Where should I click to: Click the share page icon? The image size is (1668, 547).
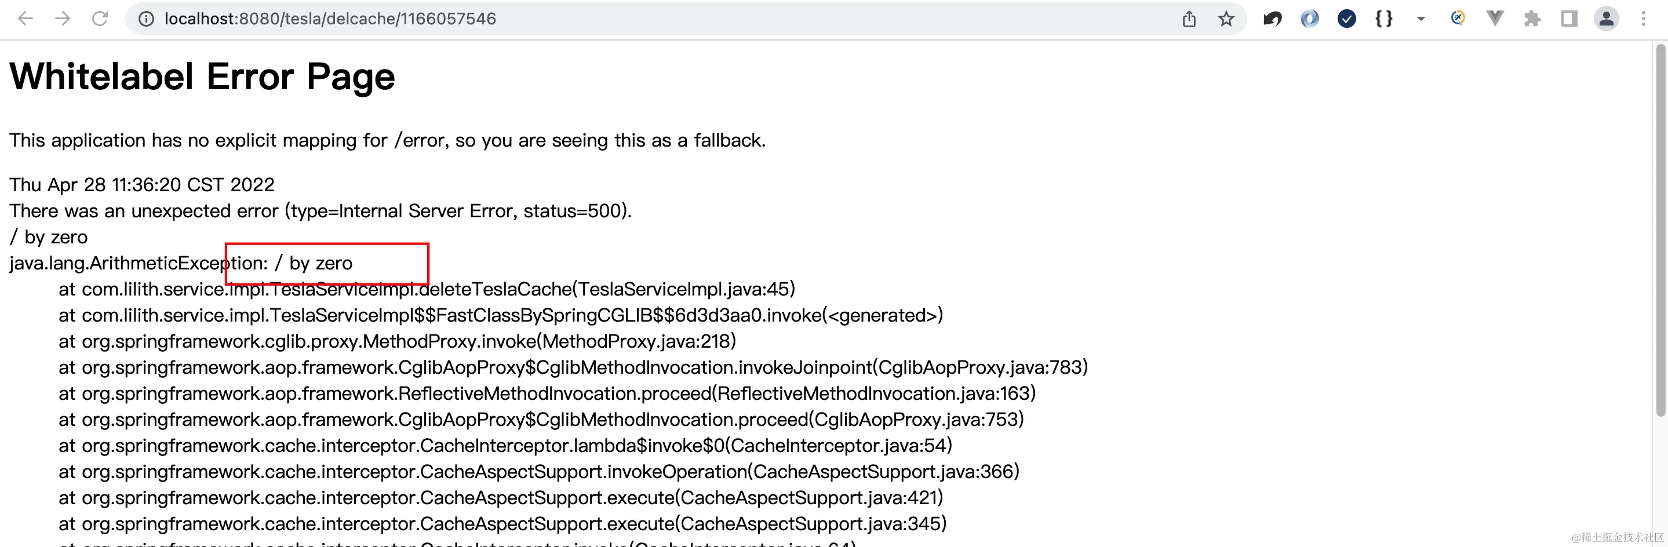1189,19
